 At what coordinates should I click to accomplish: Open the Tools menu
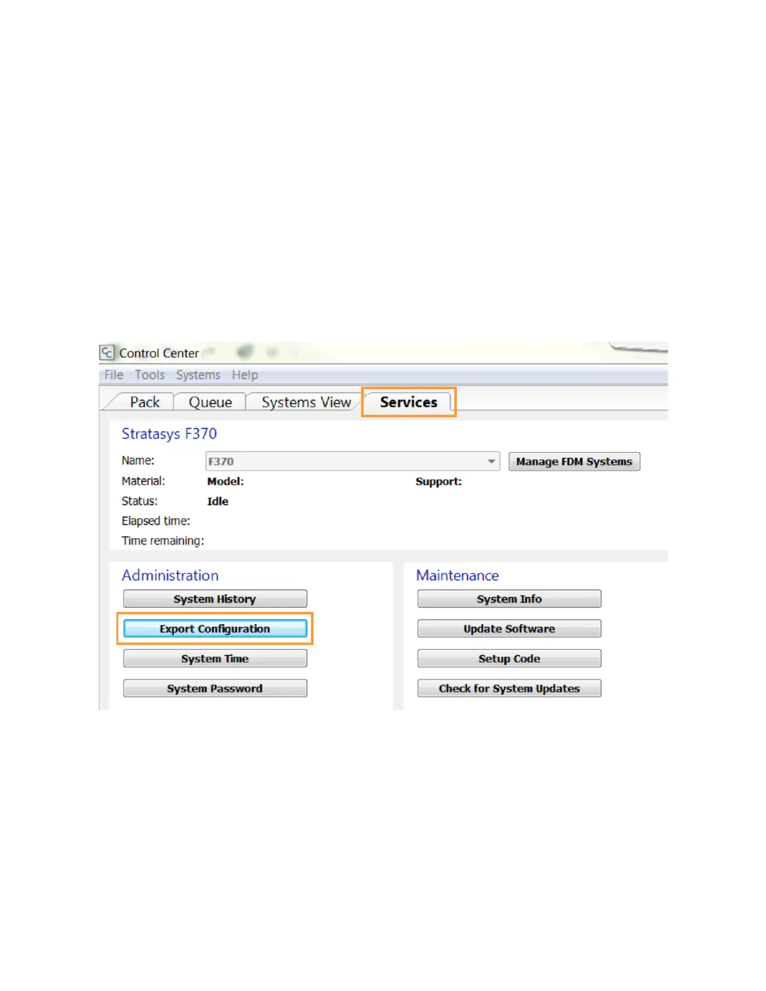150,375
